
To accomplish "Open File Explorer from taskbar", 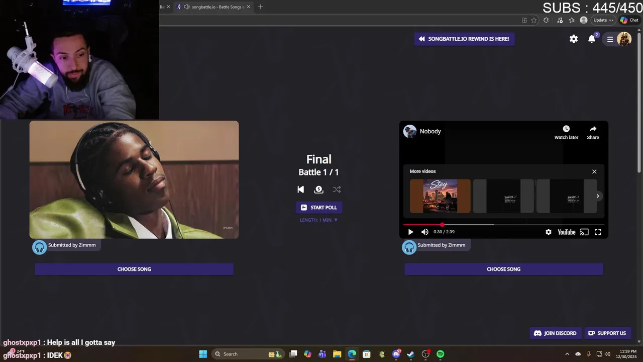I will pyautogui.click(x=337, y=354).
